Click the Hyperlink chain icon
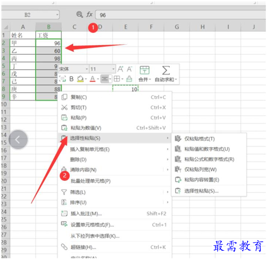This screenshot has height=260, width=267. pyautogui.click(x=65, y=247)
